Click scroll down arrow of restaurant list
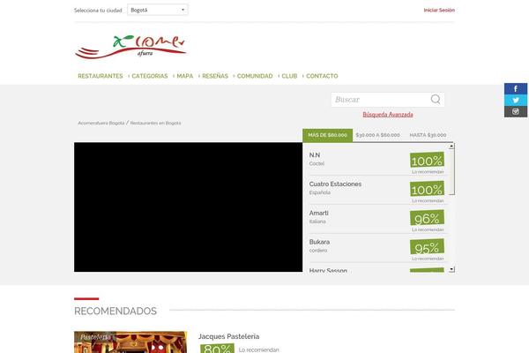 pyautogui.click(x=451, y=269)
